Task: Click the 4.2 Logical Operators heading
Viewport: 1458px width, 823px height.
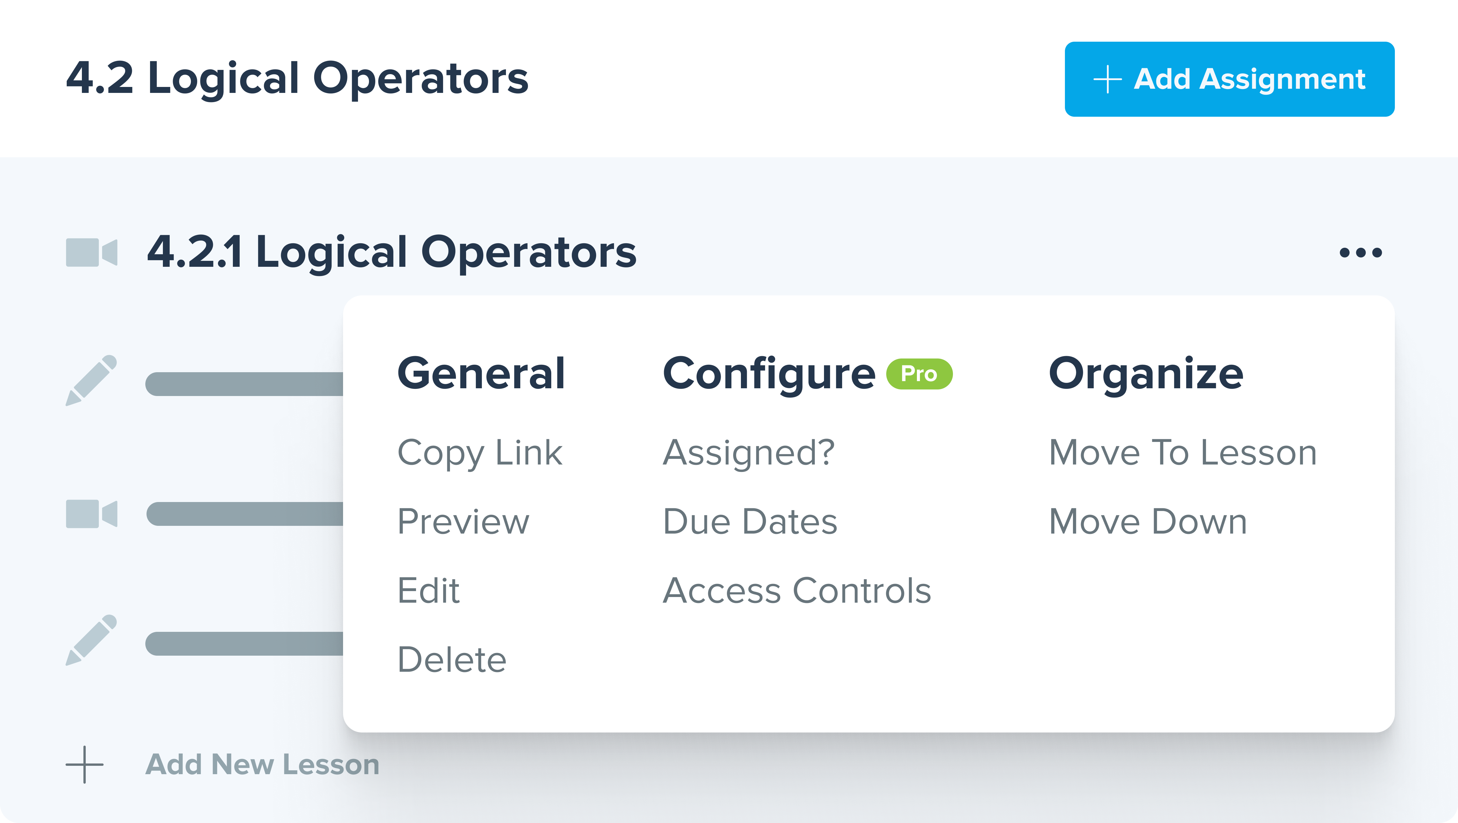Action: click(x=297, y=79)
